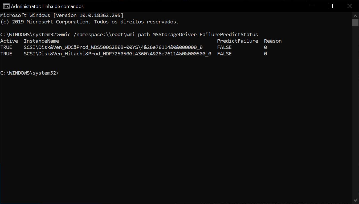Click the WDC WDS500G2B0B disk instance name
The height and width of the screenshot is (204, 359).
click(x=113, y=47)
